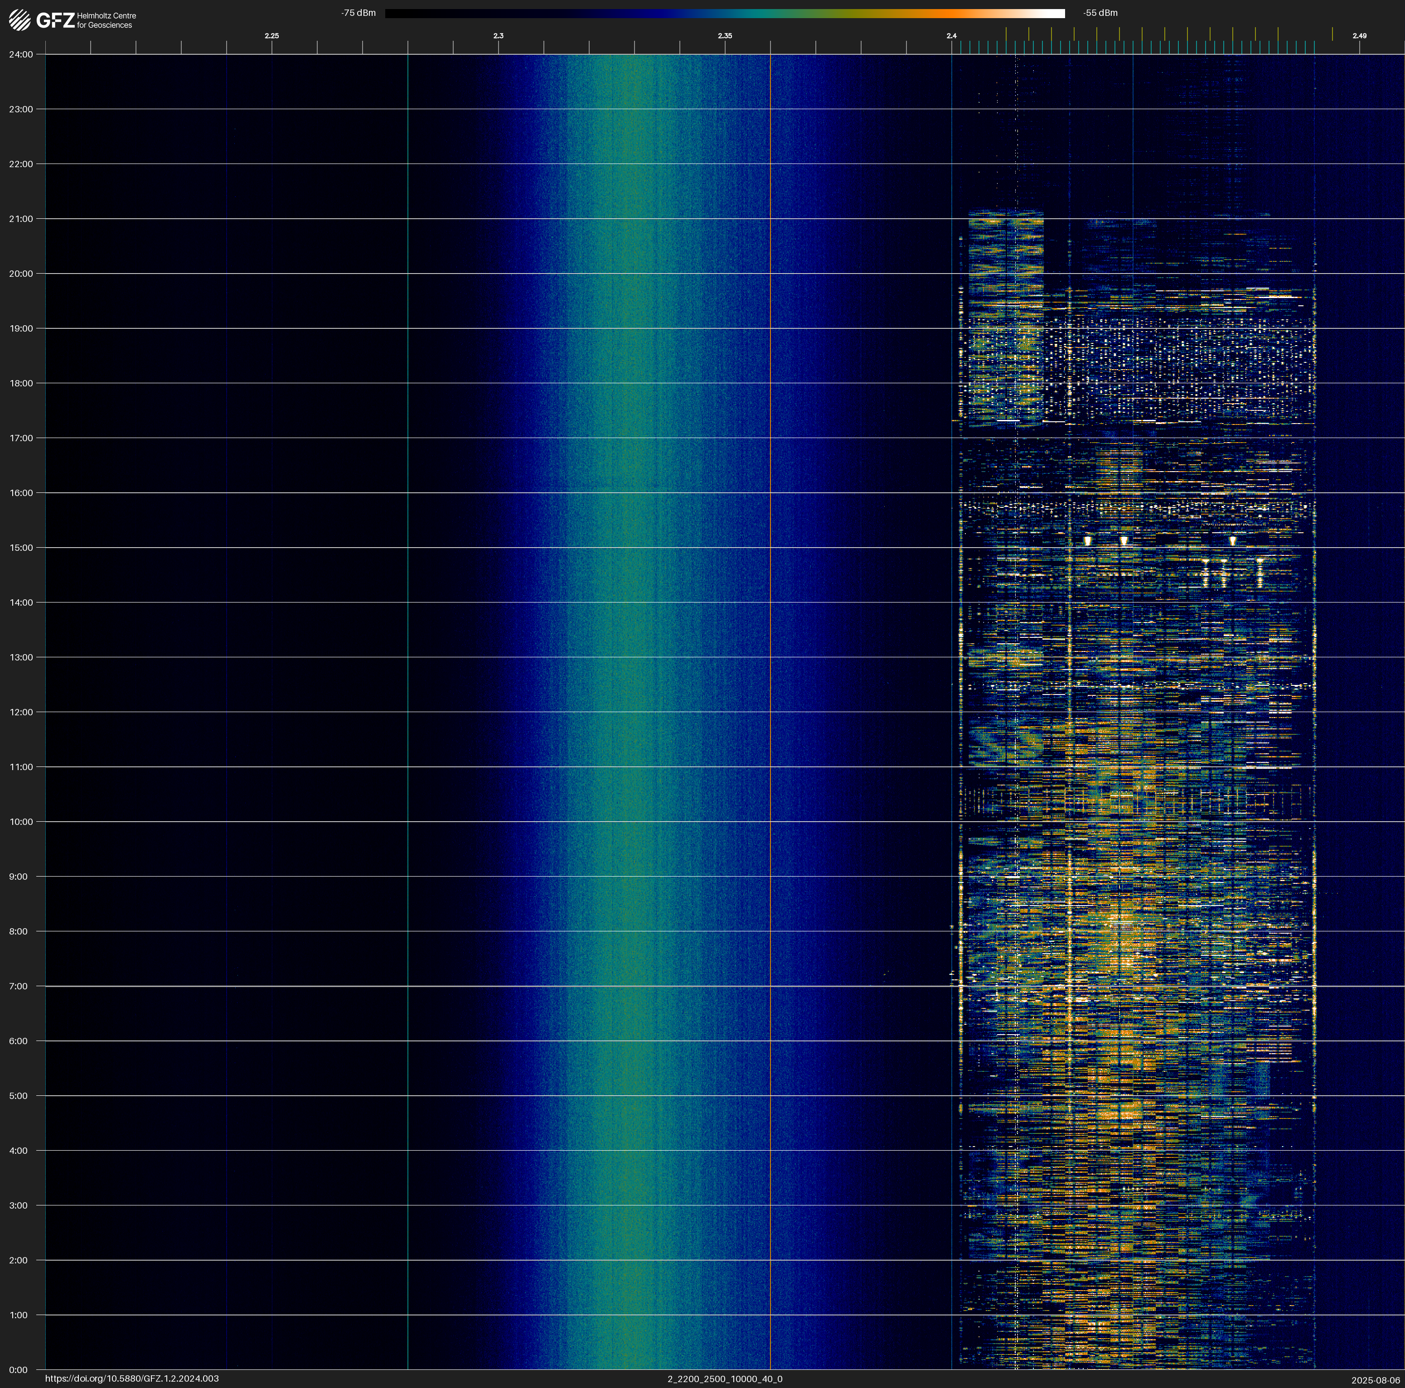Click the 21:00 time axis label
The image size is (1405, 1388).
click(20, 219)
